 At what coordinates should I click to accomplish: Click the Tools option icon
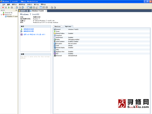(x=55, y=45)
